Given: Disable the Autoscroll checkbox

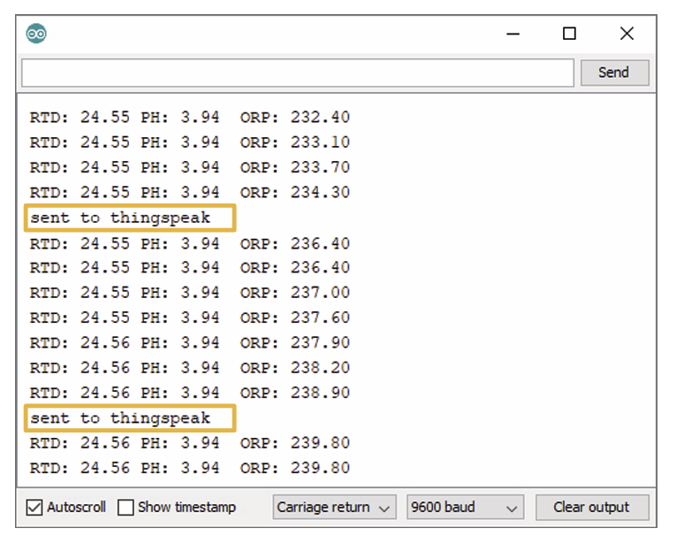Looking at the screenshot, I should (x=34, y=507).
